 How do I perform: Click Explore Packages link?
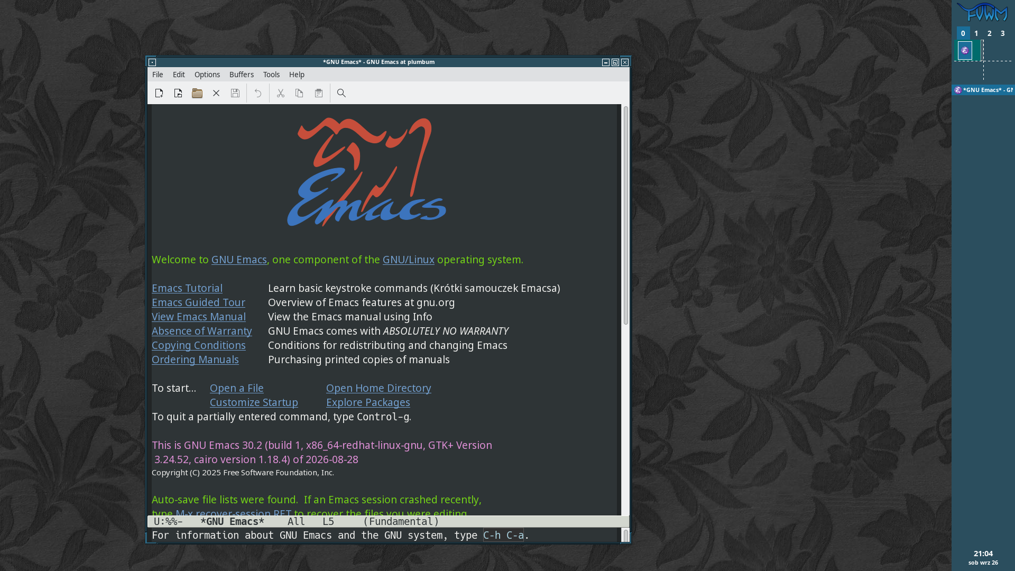pos(368,402)
